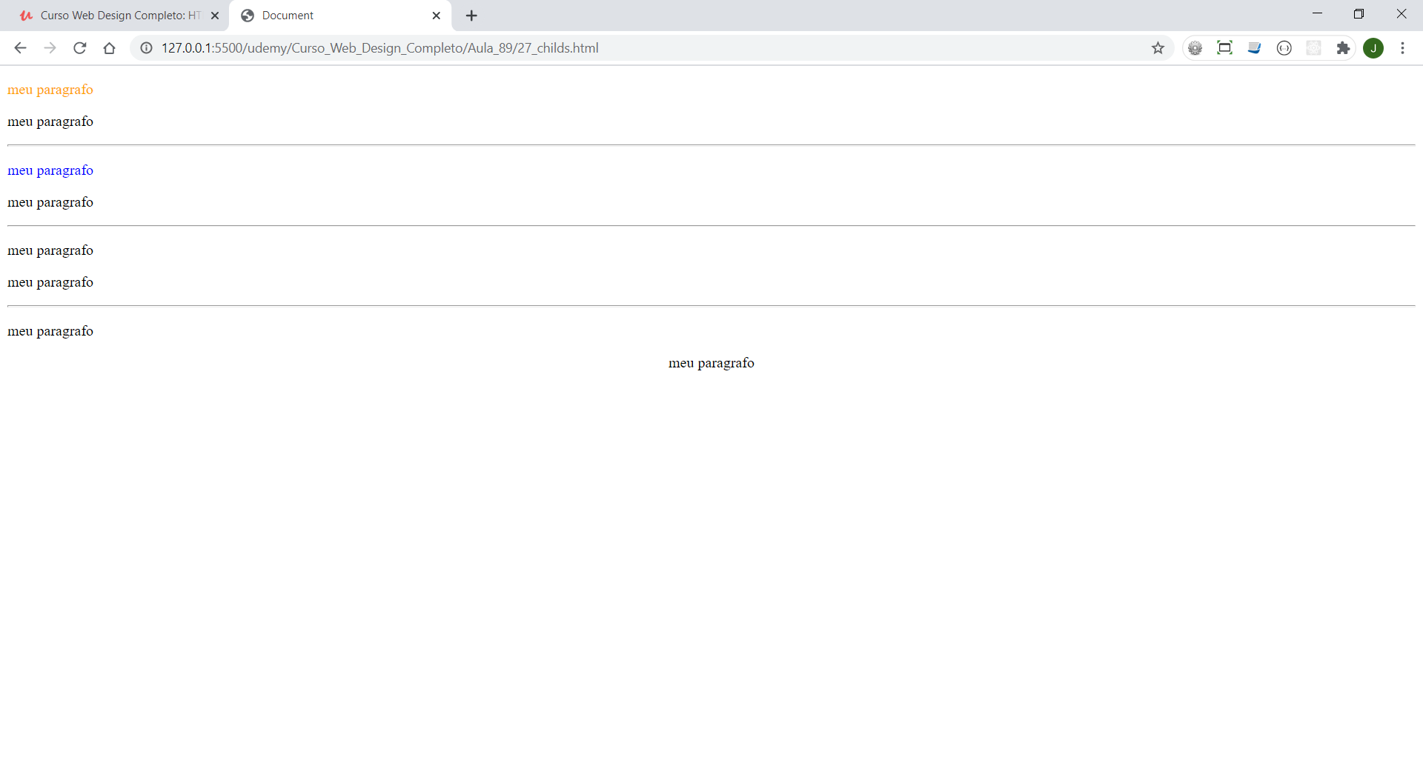Click the black paragraph directly below the blue one
The width and height of the screenshot is (1423, 763).
pos(50,203)
